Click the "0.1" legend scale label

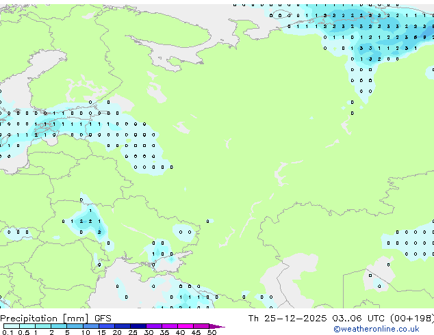click(8, 332)
